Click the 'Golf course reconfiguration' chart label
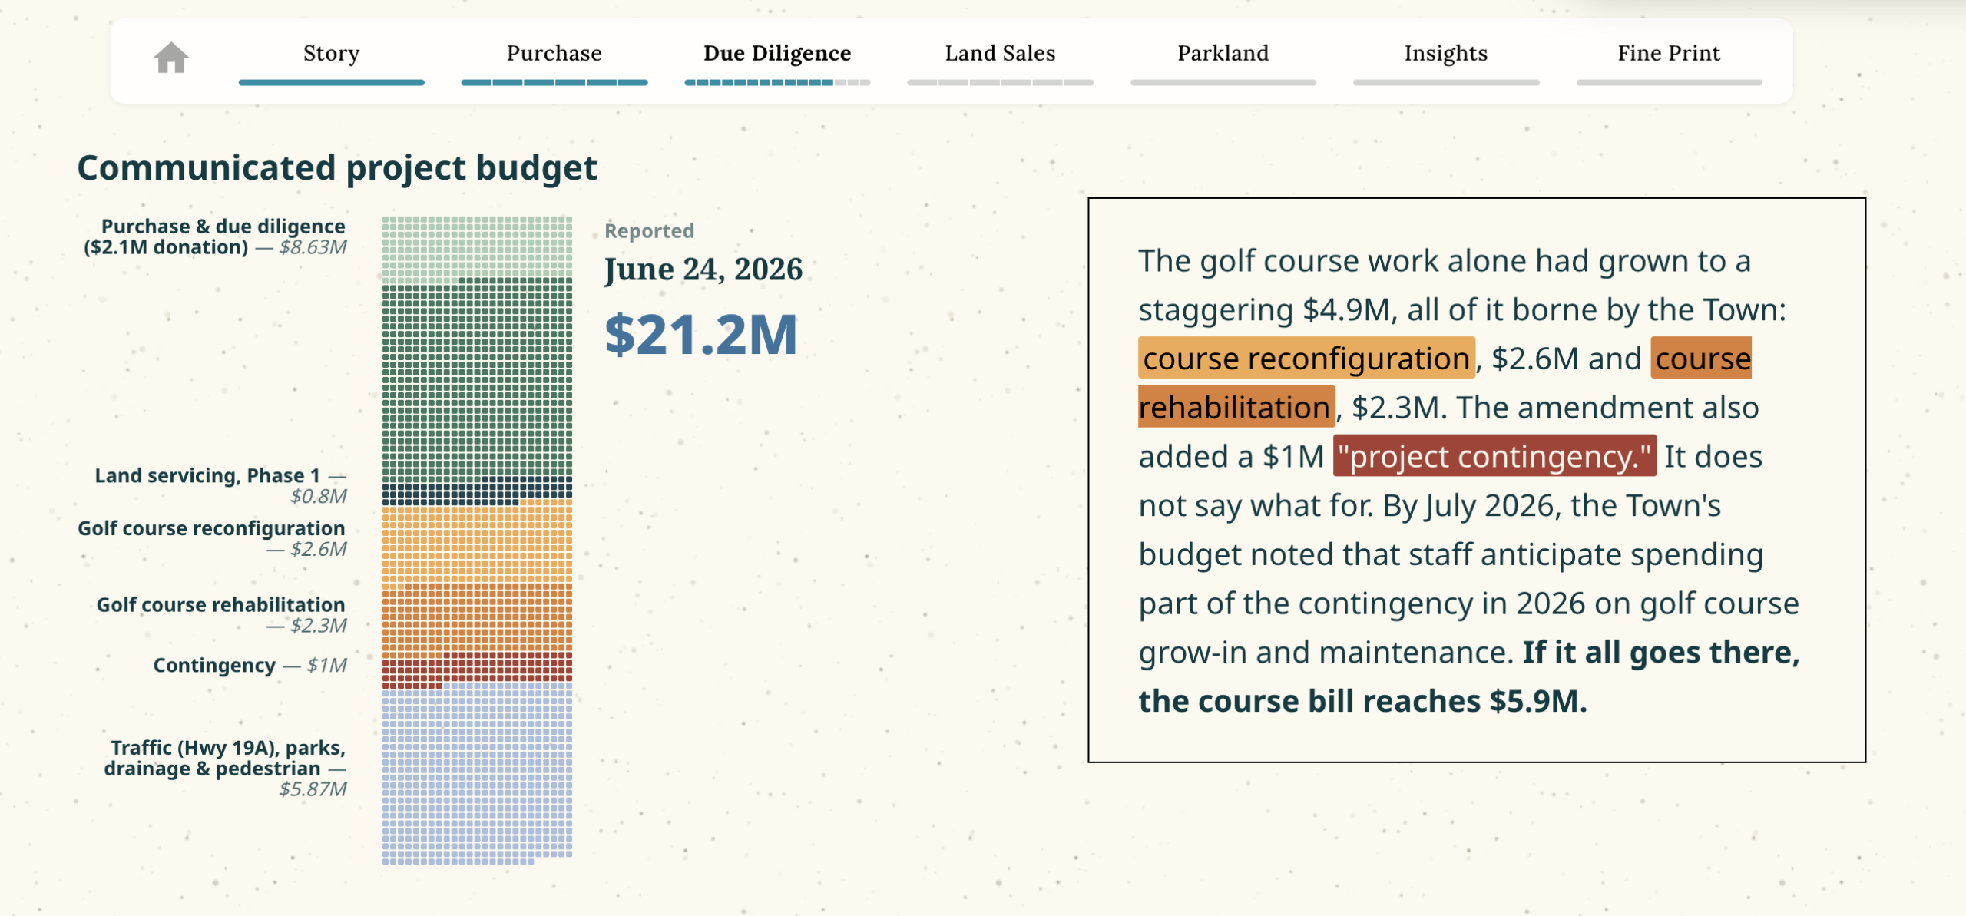Screen dimensions: 1966x916 tap(212, 538)
